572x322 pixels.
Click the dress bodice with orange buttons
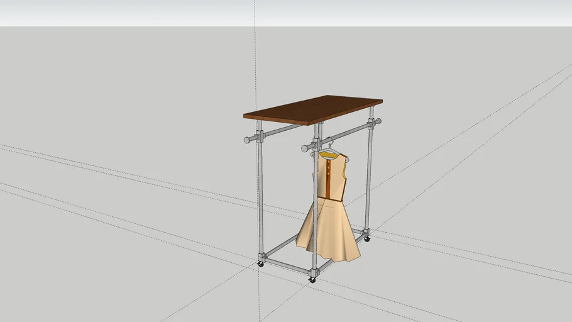331,176
